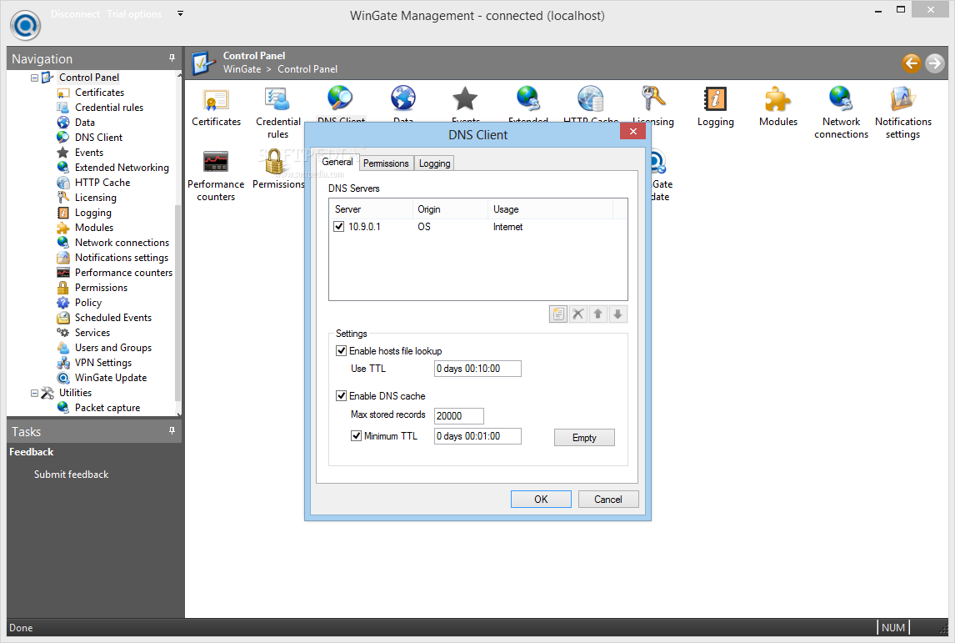Open Data globe icon in grid

click(x=402, y=98)
